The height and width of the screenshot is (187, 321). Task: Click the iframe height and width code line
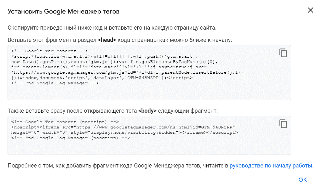(124, 133)
